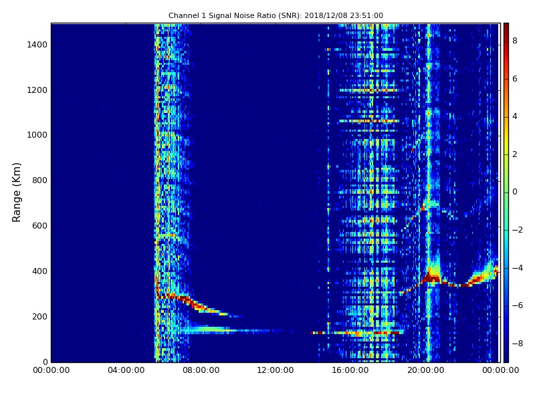This screenshot has height=401, width=535.
Task: Click the 600 range tick label
Action: pyautogui.click(x=39, y=226)
